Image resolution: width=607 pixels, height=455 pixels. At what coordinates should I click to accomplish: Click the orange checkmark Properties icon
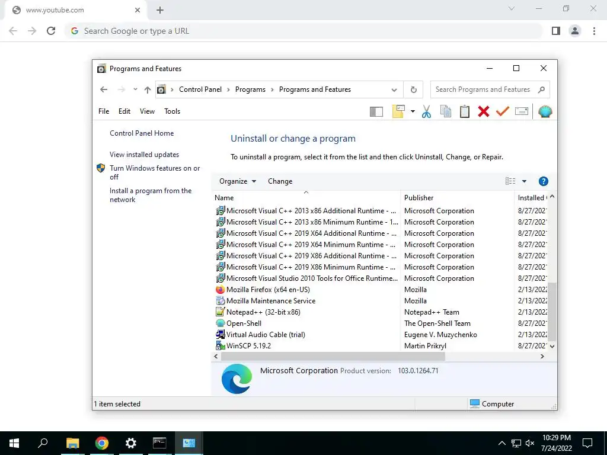point(503,112)
